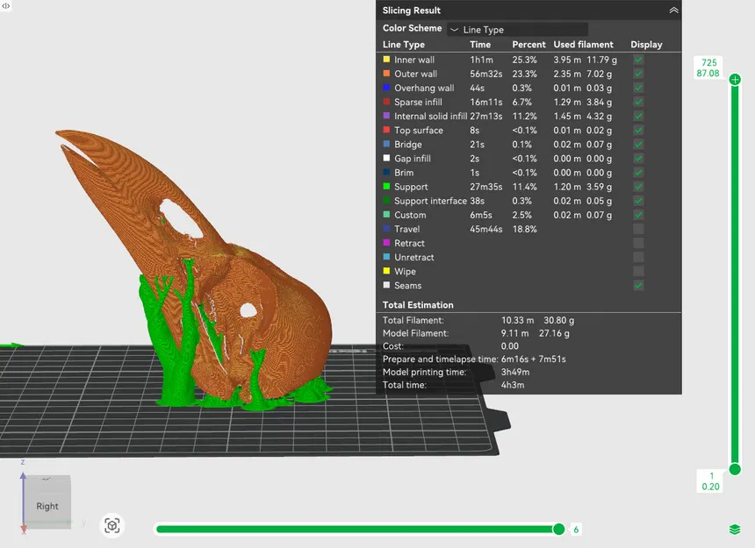
Task: Click the green Z-axis arrow on the gizmo
Action: 22,478
